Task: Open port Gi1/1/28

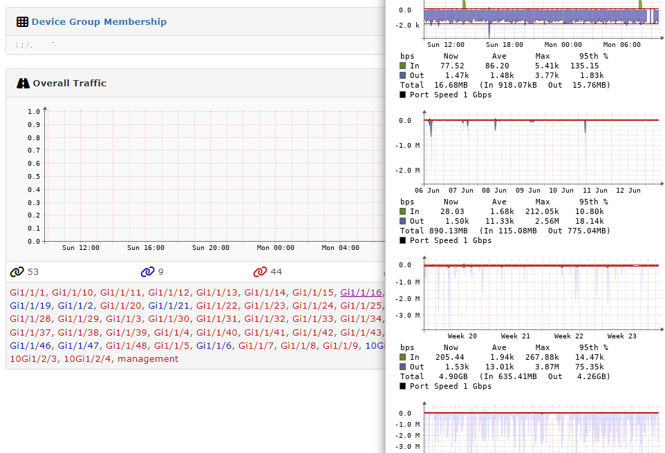Action: (30, 318)
